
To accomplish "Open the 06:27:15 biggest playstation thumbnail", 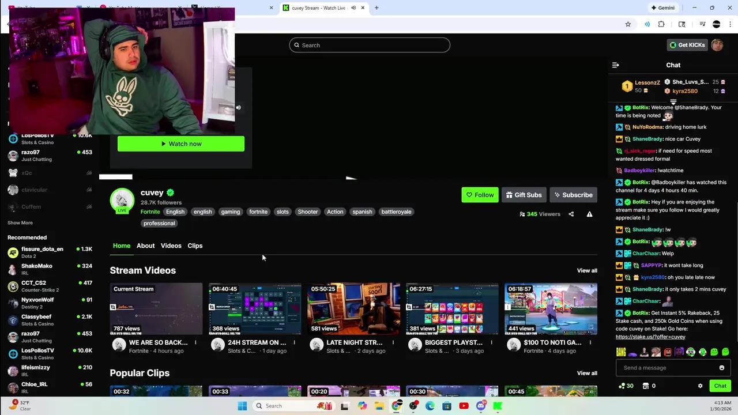I will pyautogui.click(x=452, y=309).
